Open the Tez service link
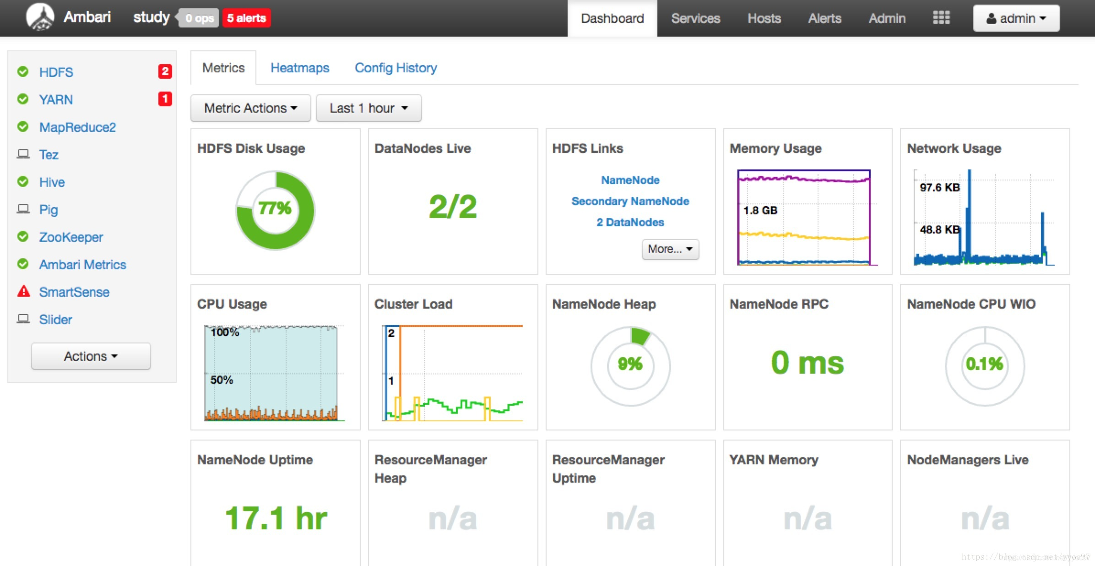Viewport: 1095px width, 566px height. click(49, 154)
